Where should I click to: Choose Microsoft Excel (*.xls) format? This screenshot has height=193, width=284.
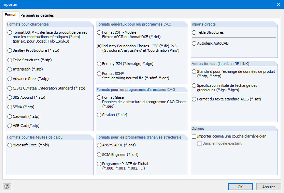(x=10, y=145)
